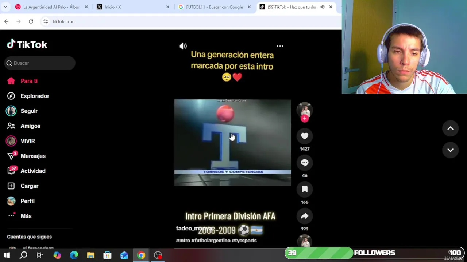This screenshot has height=262, width=467.
Task: Click the #futbolargentino hashtag
Action: pos(211,241)
